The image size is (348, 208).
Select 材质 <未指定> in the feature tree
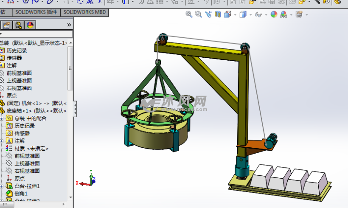coord(31,149)
